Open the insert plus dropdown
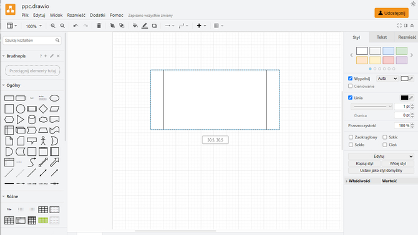The image size is (418, 235). click(x=202, y=26)
